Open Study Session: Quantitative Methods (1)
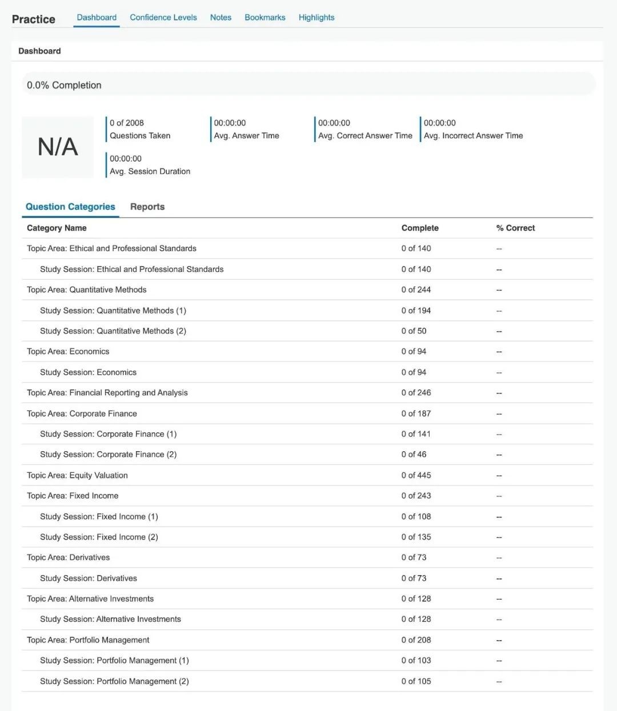 (113, 311)
